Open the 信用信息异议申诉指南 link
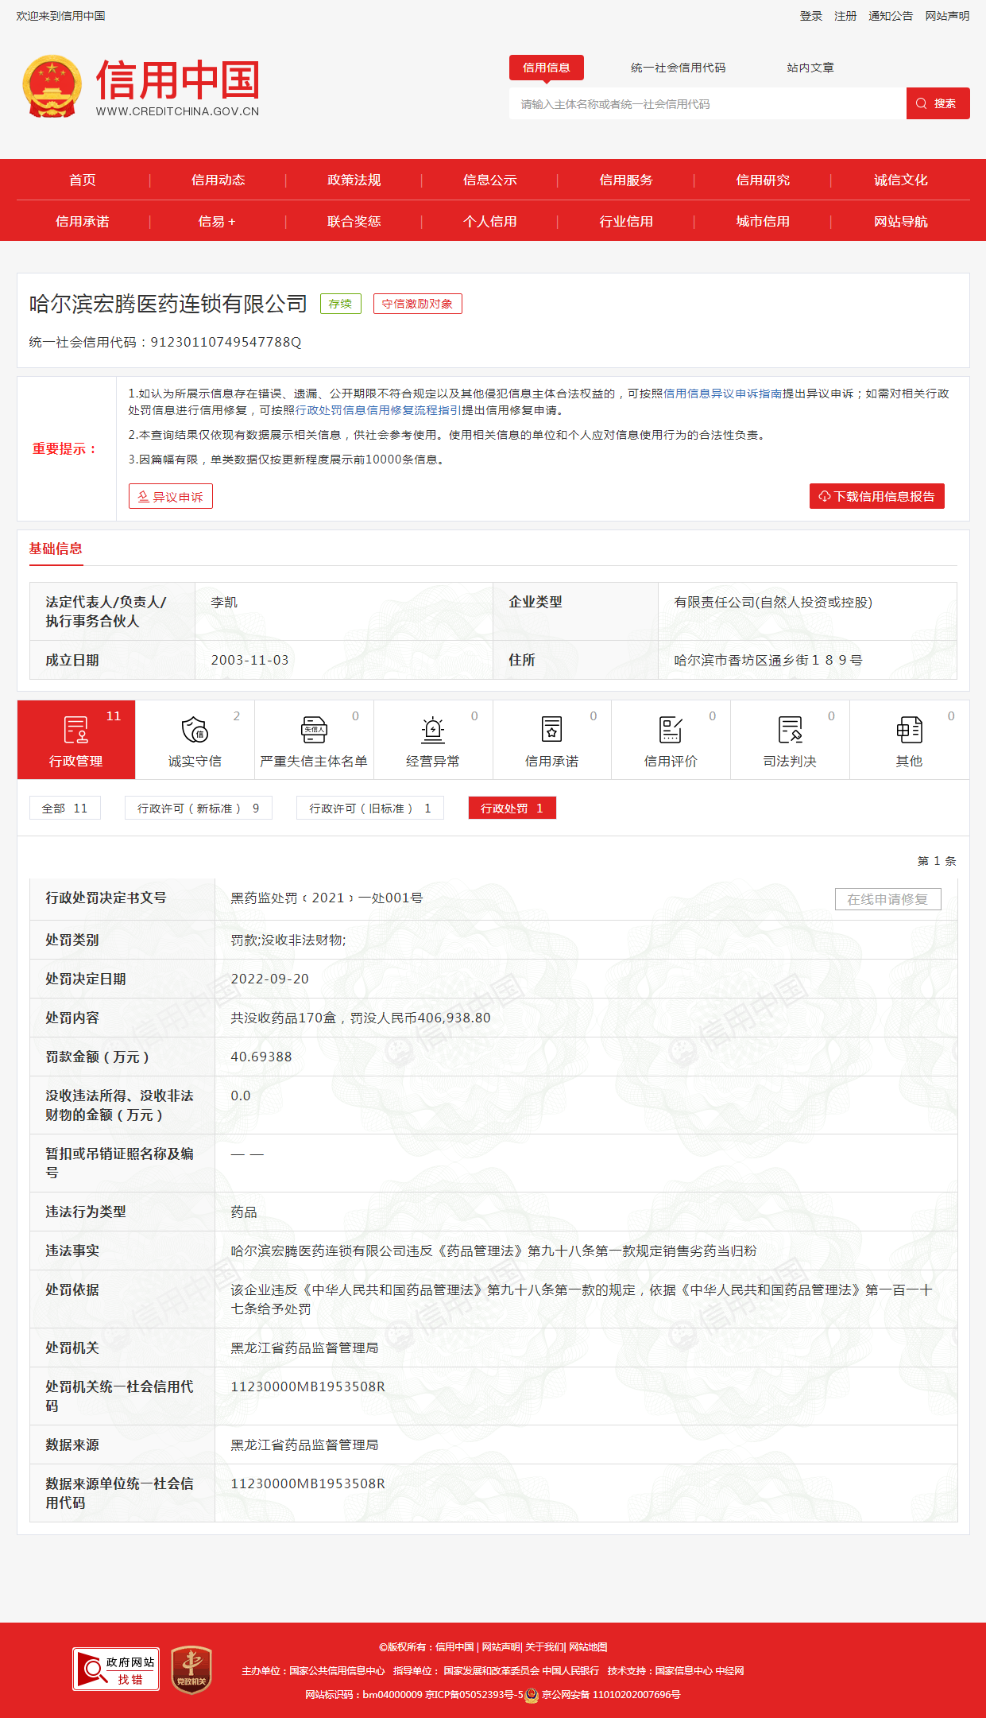Image resolution: width=986 pixels, height=1718 pixels. coord(723,394)
